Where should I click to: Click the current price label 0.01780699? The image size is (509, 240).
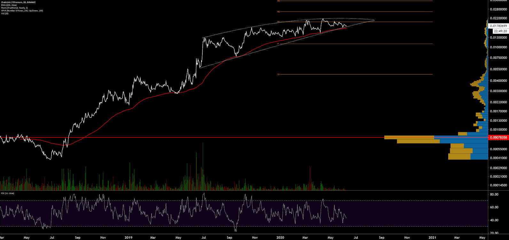[x=498, y=26]
